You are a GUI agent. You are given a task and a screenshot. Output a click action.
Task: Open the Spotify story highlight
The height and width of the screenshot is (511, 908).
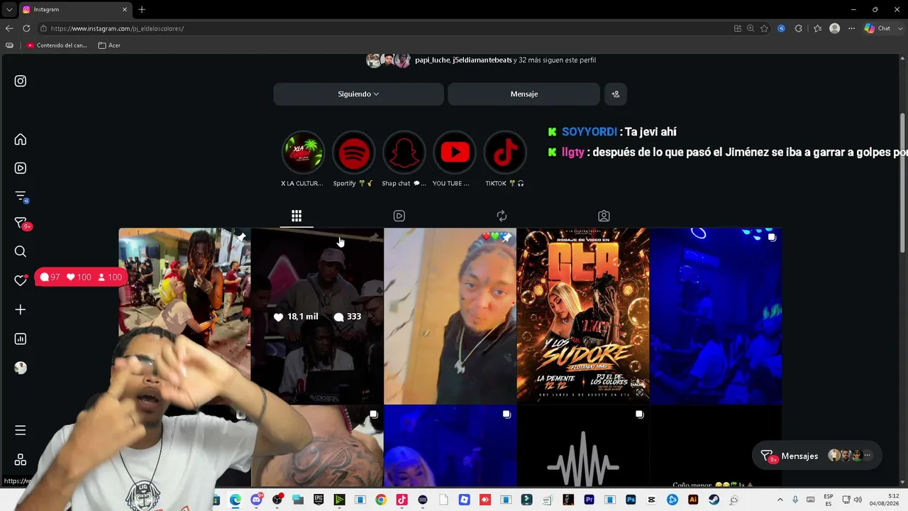click(353, 152)
